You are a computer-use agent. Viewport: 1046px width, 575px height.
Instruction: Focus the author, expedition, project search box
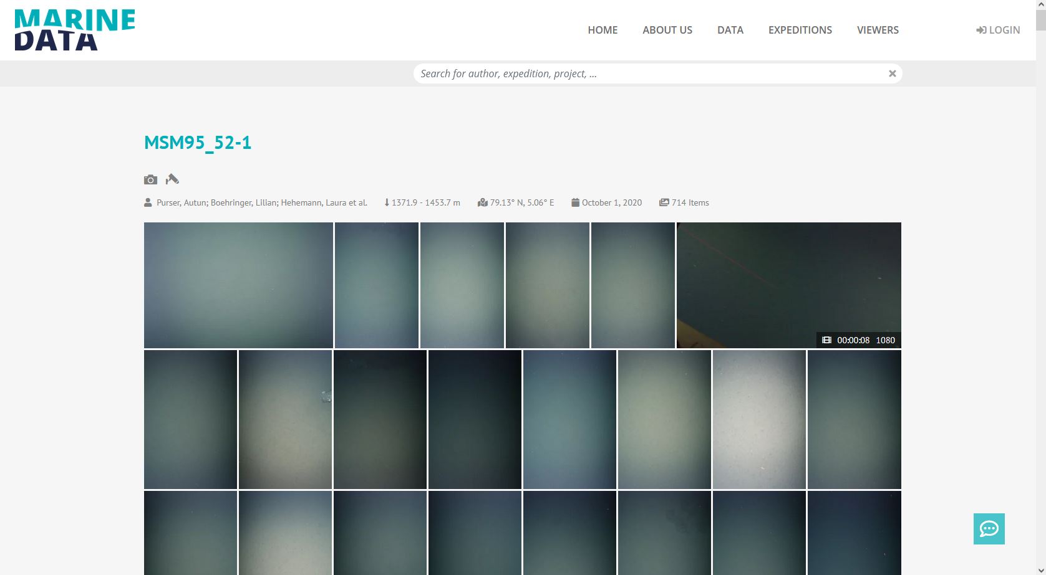point(649,74)
